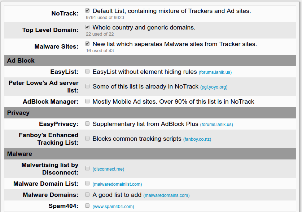Image resolution: width=302 pixels, height=212 pixels.
Task: Tick the Malvertising list by Disconnect checkbox
Action: pyautogui.click(x=87, y=168)
